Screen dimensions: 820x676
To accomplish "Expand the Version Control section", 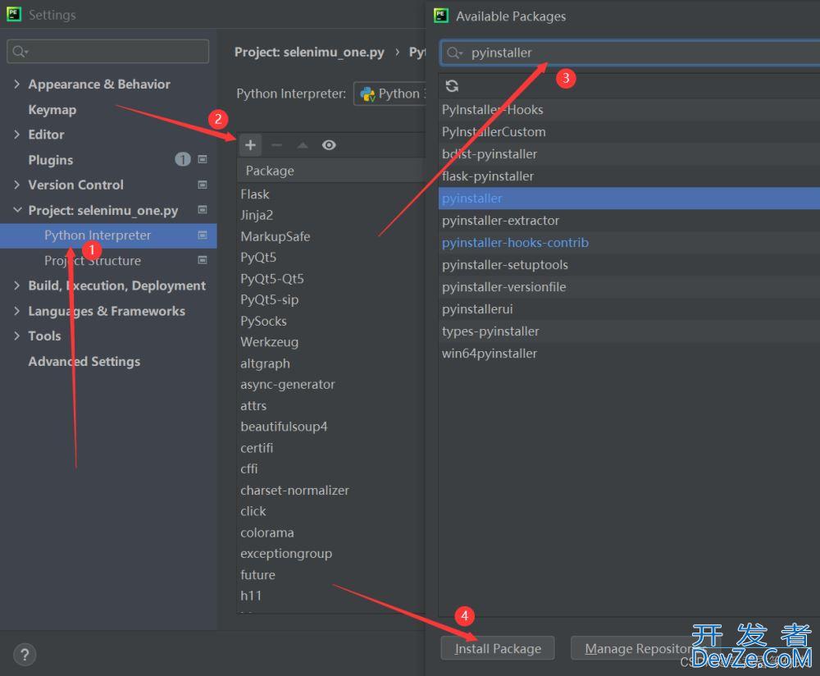I will pyautogui.click(x=16, y=185).
